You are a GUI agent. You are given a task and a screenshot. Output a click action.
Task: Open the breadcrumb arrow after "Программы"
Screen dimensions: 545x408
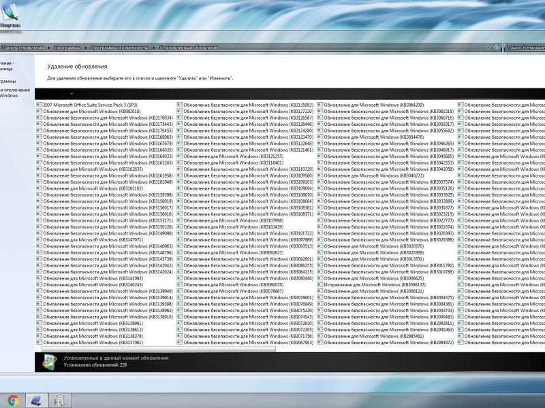[x=86, y=48]
